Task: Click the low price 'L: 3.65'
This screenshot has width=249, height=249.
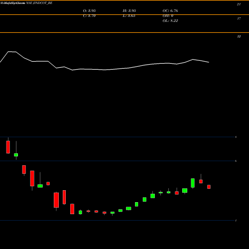Action: click(129, 16)
